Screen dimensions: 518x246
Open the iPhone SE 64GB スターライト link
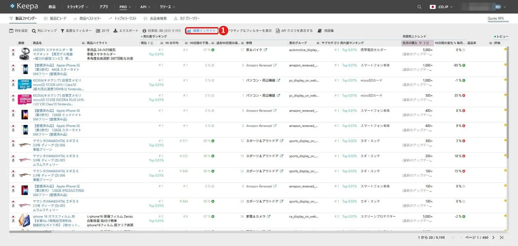coord(56,69)
